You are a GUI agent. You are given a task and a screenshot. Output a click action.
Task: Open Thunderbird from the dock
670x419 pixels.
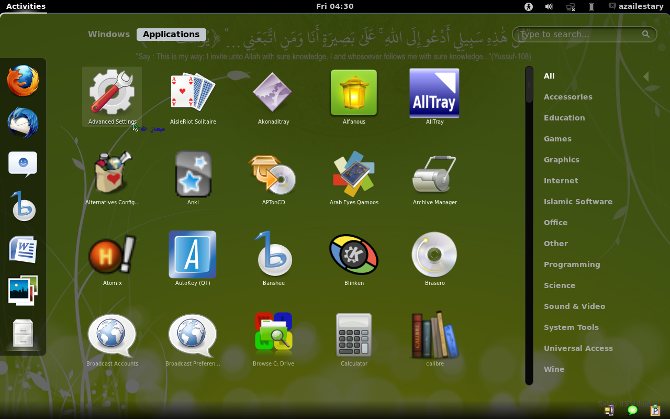coord(23,123)
